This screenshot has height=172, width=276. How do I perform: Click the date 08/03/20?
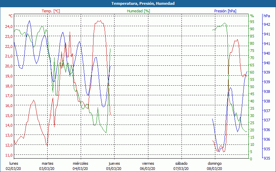214,169
